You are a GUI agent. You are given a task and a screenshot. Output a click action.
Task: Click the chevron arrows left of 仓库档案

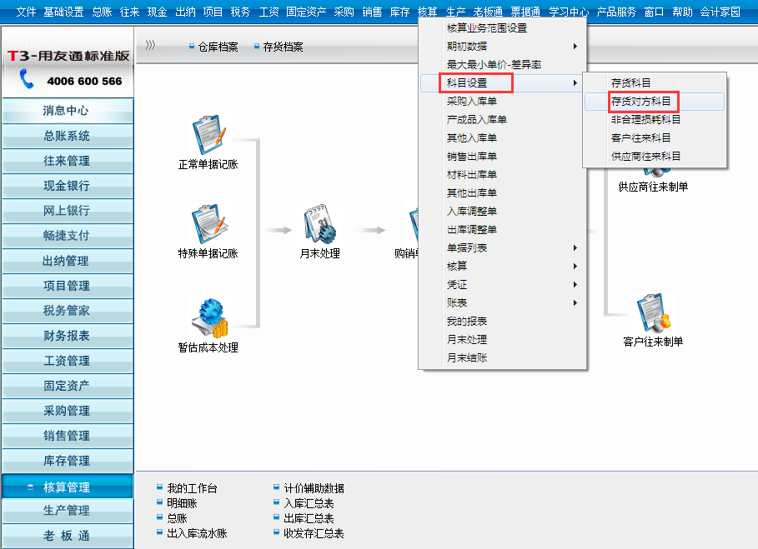point(150,47)
